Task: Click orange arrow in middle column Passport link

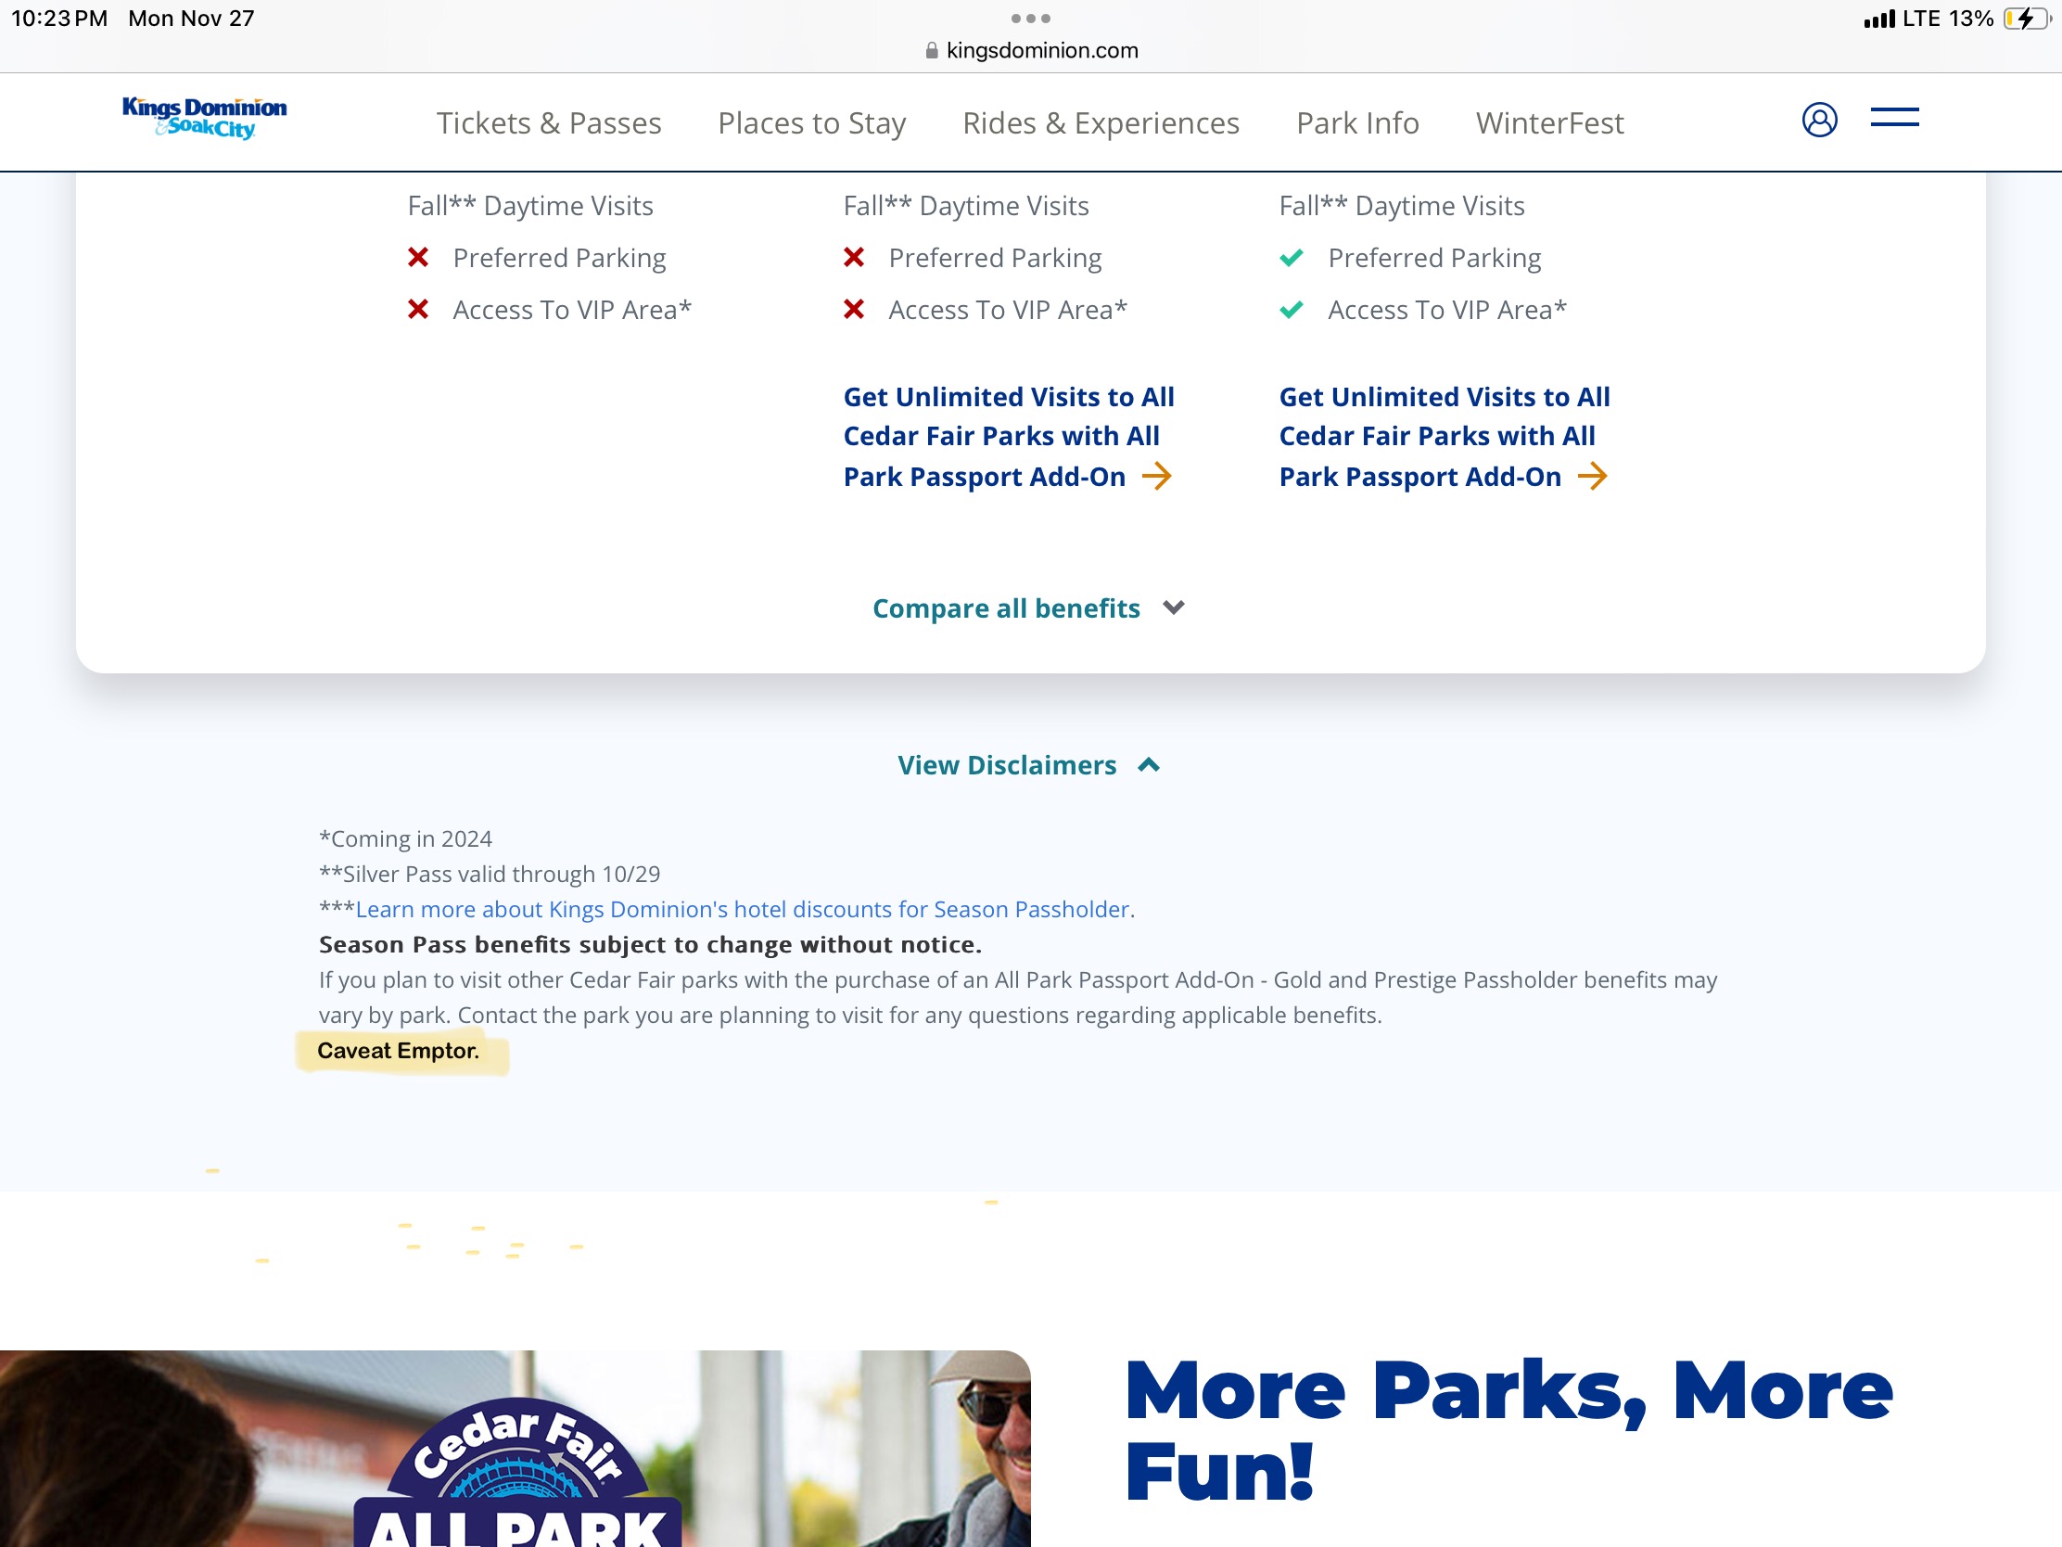Action: 1157,477
